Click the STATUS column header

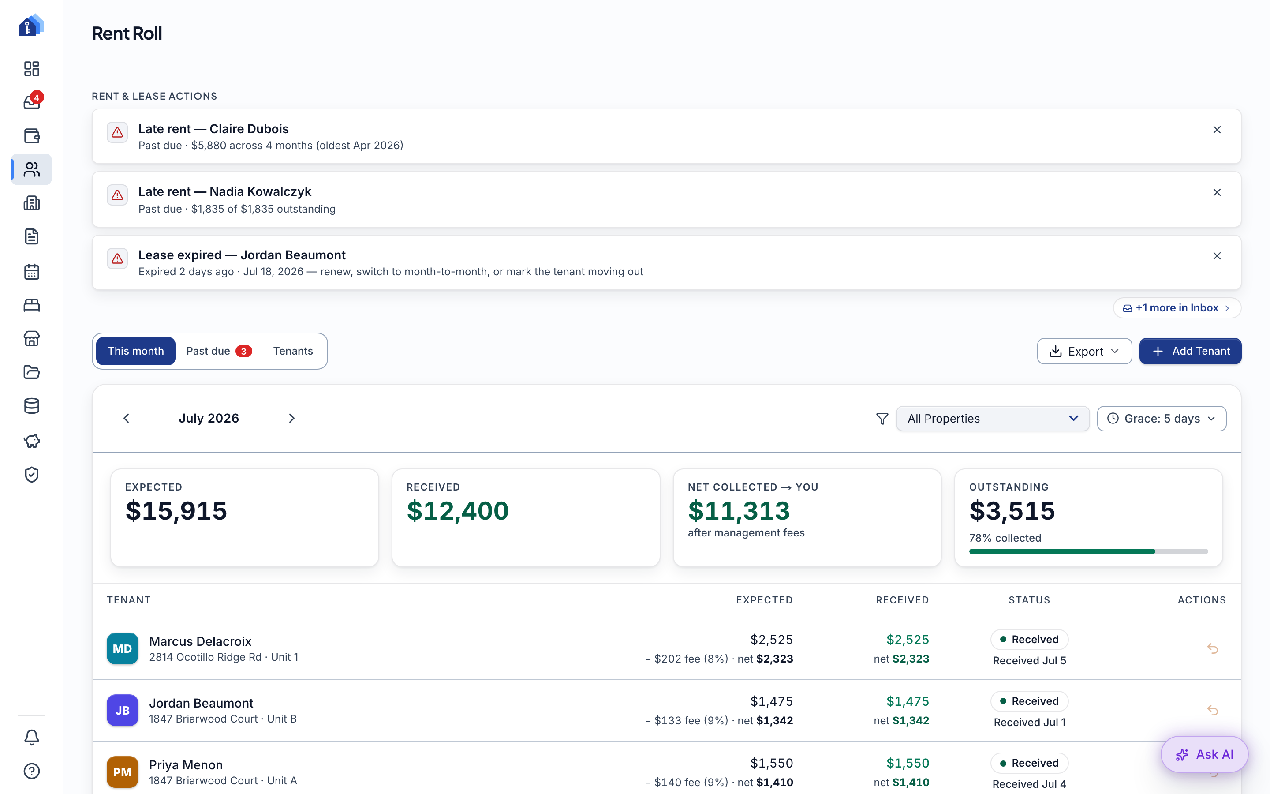click(1029, 600)
